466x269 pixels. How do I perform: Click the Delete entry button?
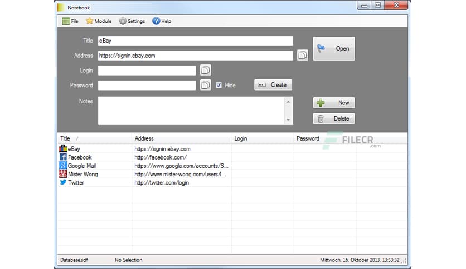pyautogui.click(x=334, y=118)
